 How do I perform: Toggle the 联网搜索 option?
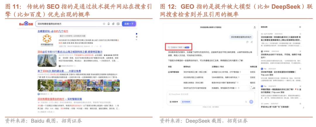[186, 102]
